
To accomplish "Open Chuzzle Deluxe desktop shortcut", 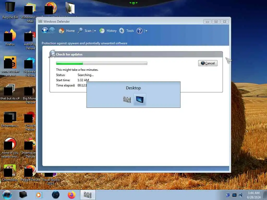I will pos(30,121).
